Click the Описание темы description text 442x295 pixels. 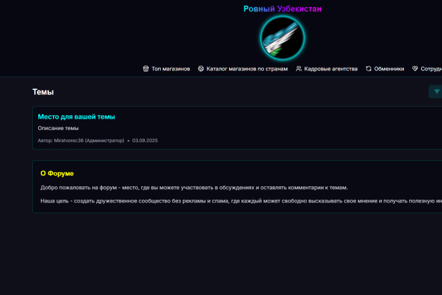pos(58,128)
